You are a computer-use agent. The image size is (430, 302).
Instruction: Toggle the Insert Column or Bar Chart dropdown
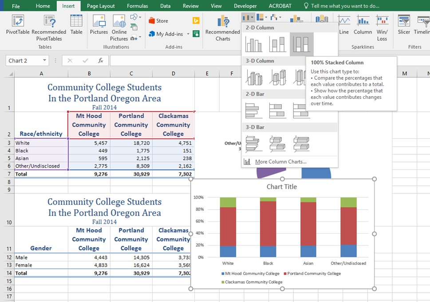pyautogui.click(x=248, y=18)
